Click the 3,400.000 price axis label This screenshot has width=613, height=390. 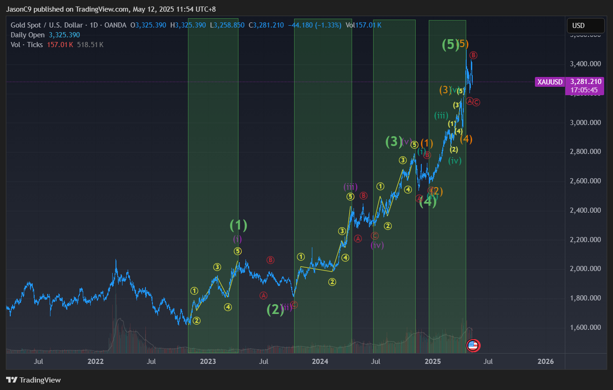[x=585, y=63]
